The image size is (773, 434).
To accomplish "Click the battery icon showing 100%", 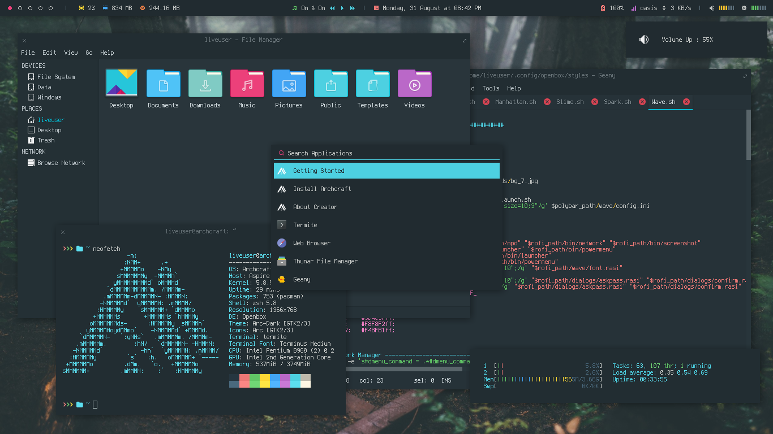I will pyautogui.click(x=603, y=8).
